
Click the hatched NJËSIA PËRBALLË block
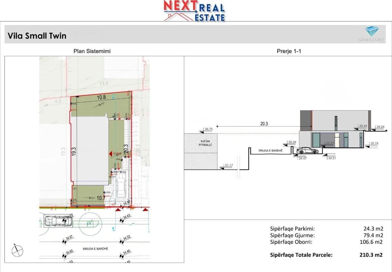click(200, 151)
